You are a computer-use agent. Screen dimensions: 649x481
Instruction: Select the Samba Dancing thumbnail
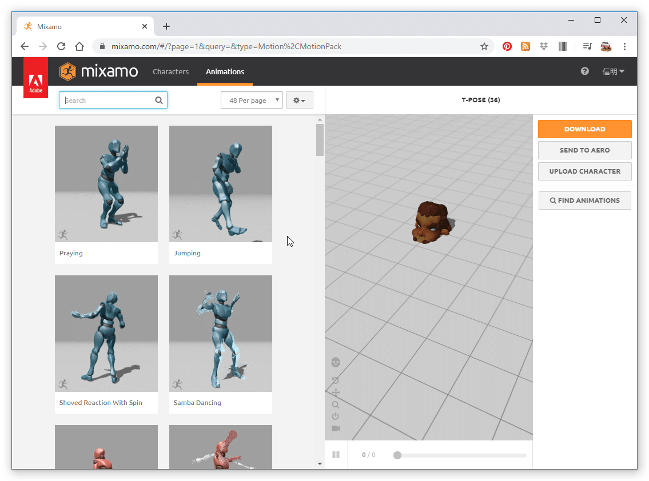[221, 334]
